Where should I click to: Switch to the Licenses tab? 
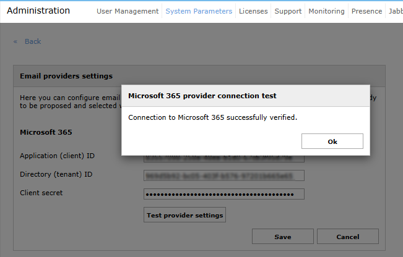254,11
